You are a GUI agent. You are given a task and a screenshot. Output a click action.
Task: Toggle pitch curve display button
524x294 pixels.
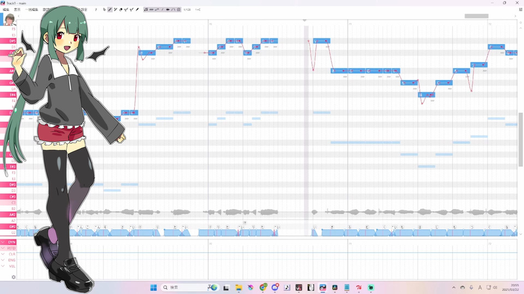tap(157, 10)
